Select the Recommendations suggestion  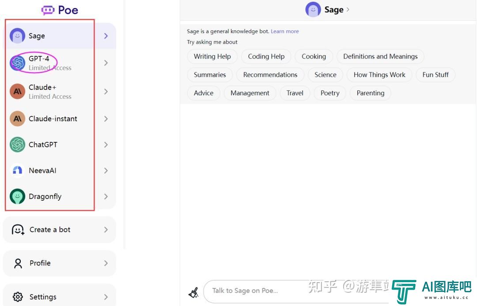270,75
